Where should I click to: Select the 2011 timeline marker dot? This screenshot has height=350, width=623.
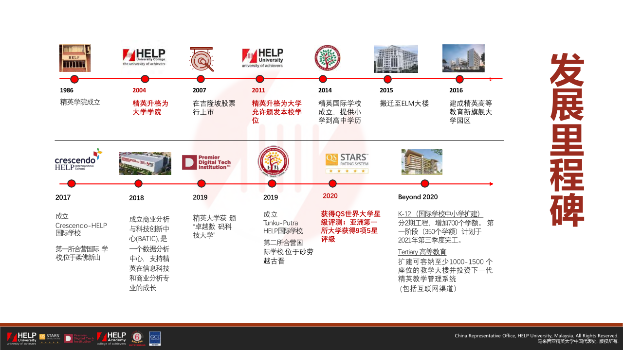(260, 79)
